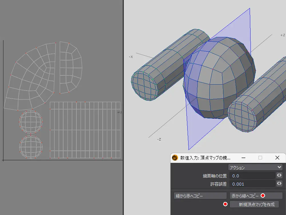Click the front cap of the left cylinder
Viewport: 286px width, 215px height.
[145, 86]
